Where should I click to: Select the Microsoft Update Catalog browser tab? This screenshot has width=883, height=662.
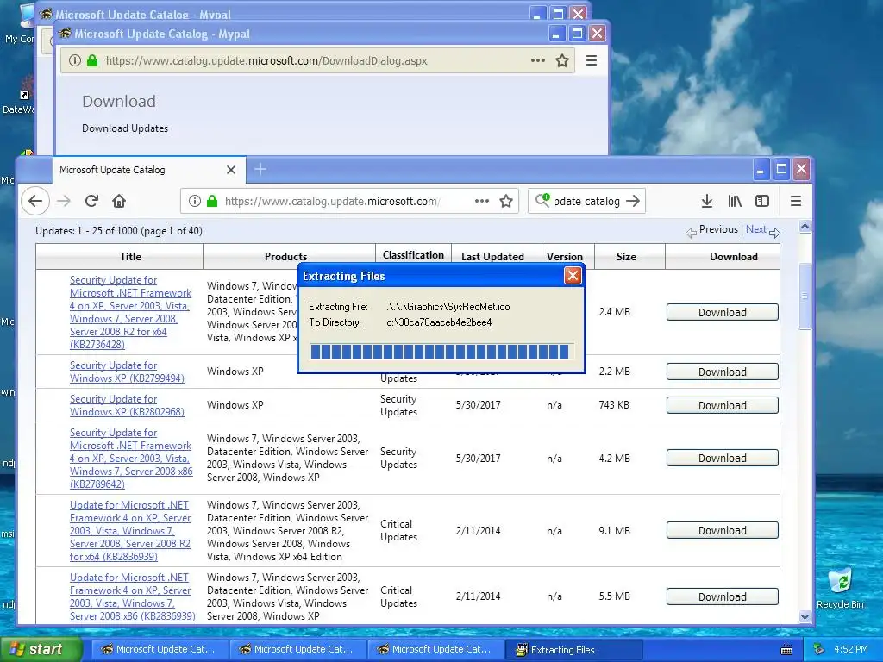149,170
